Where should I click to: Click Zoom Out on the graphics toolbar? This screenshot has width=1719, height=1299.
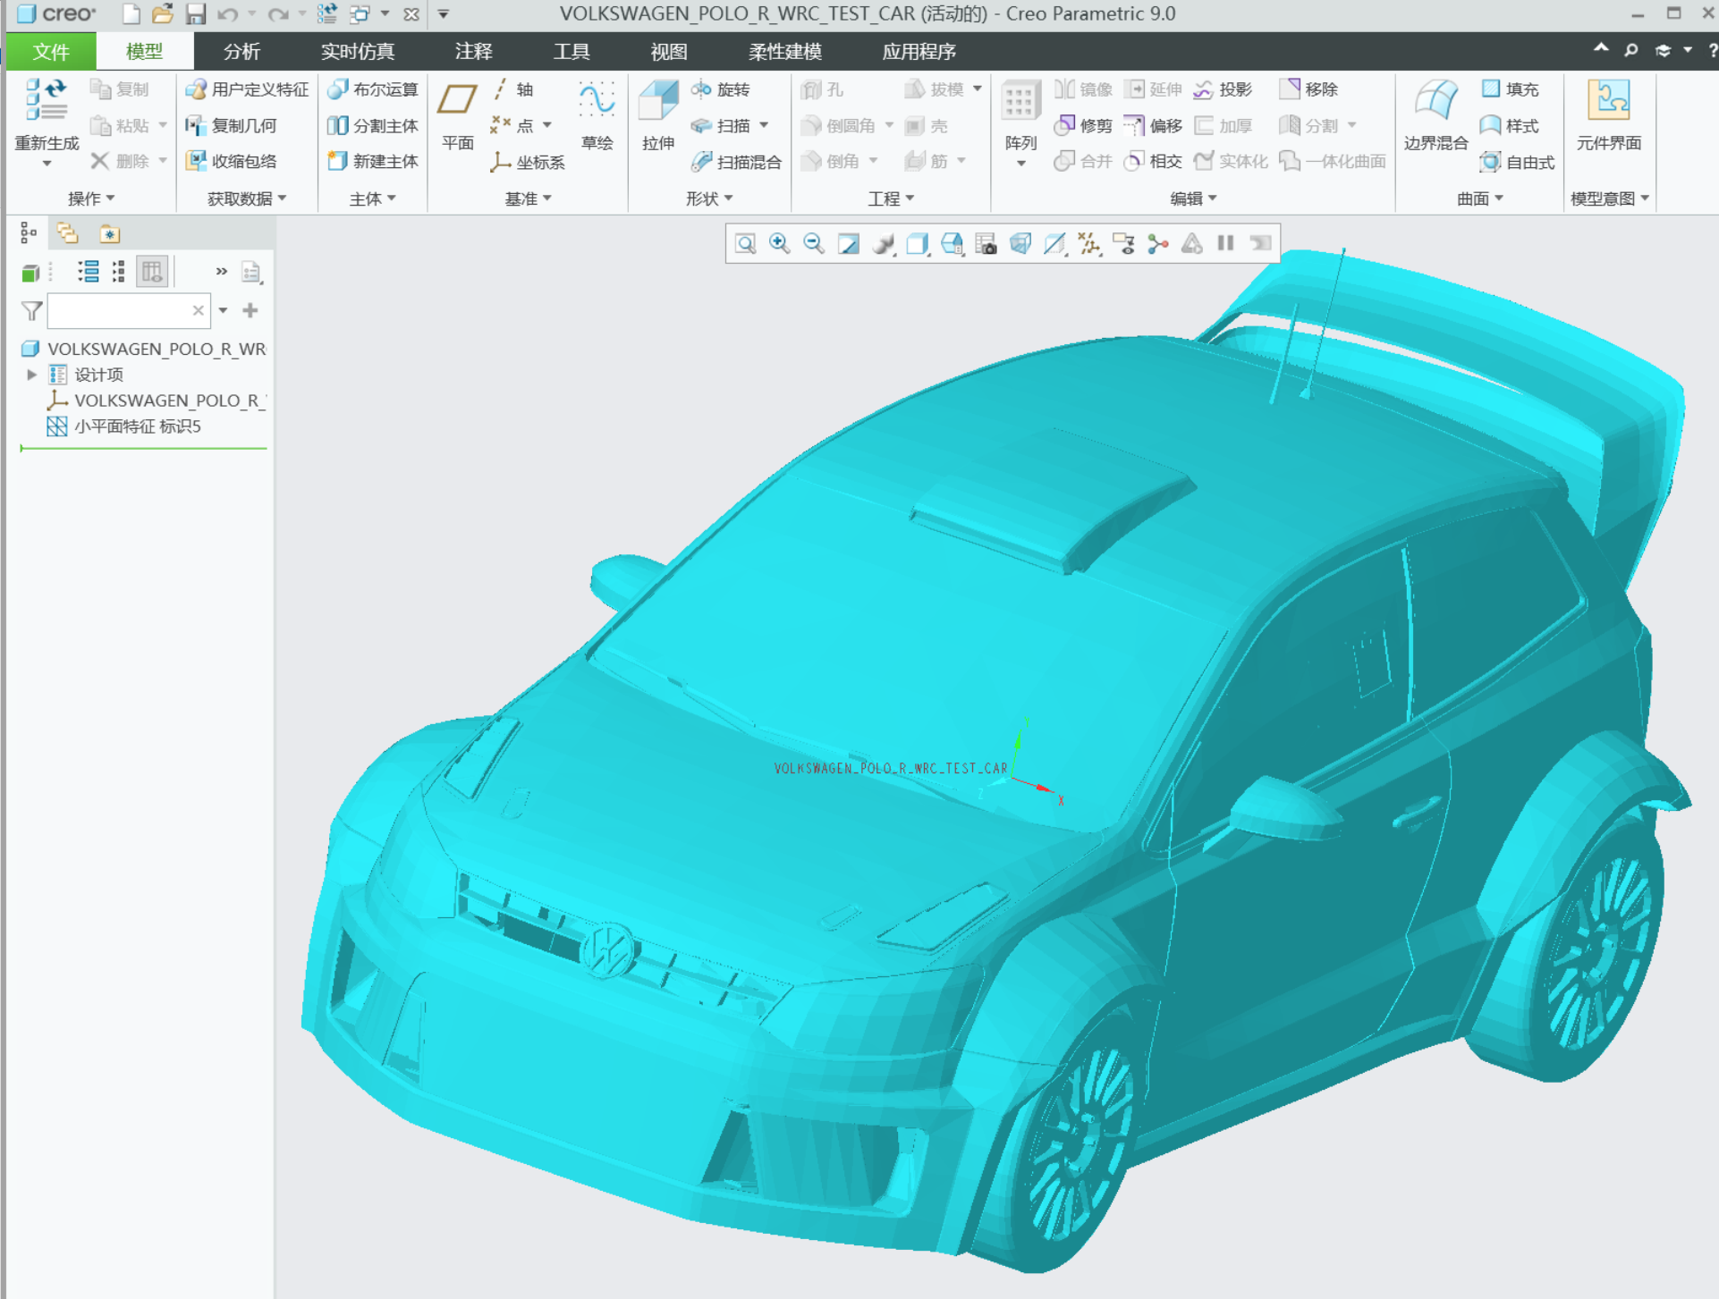[813, 243]
